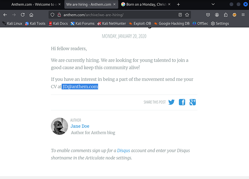This screenshot has width=249, height=179.
Task: Open OffSec bookmark
Action: coord(200,23)
